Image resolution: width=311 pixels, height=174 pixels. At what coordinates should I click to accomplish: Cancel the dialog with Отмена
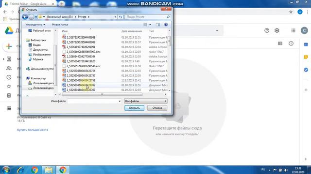point(157,108)
